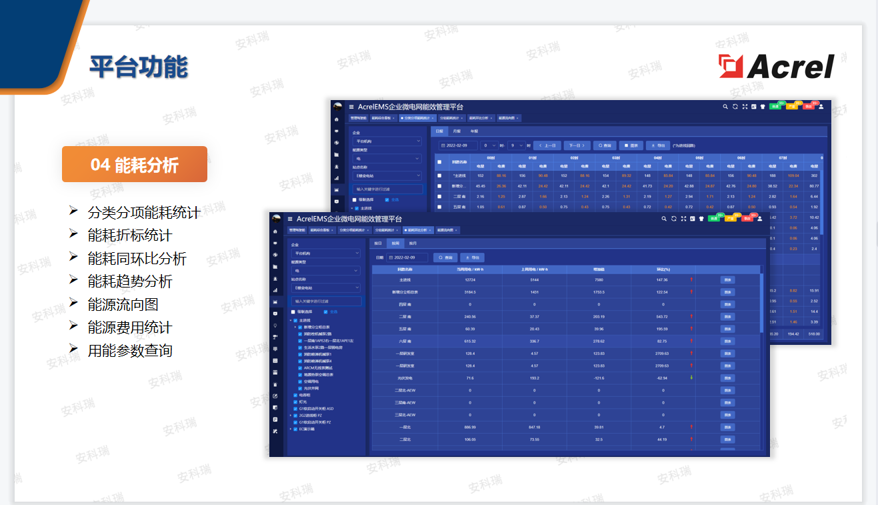Click red alarm badge in front window
Viewport: 878px width, 505px height.
point(747,219)
